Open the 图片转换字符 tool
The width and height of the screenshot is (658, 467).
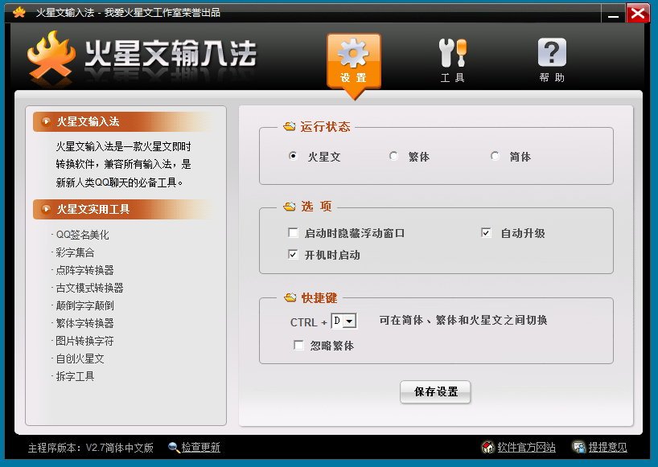point(84,341)
